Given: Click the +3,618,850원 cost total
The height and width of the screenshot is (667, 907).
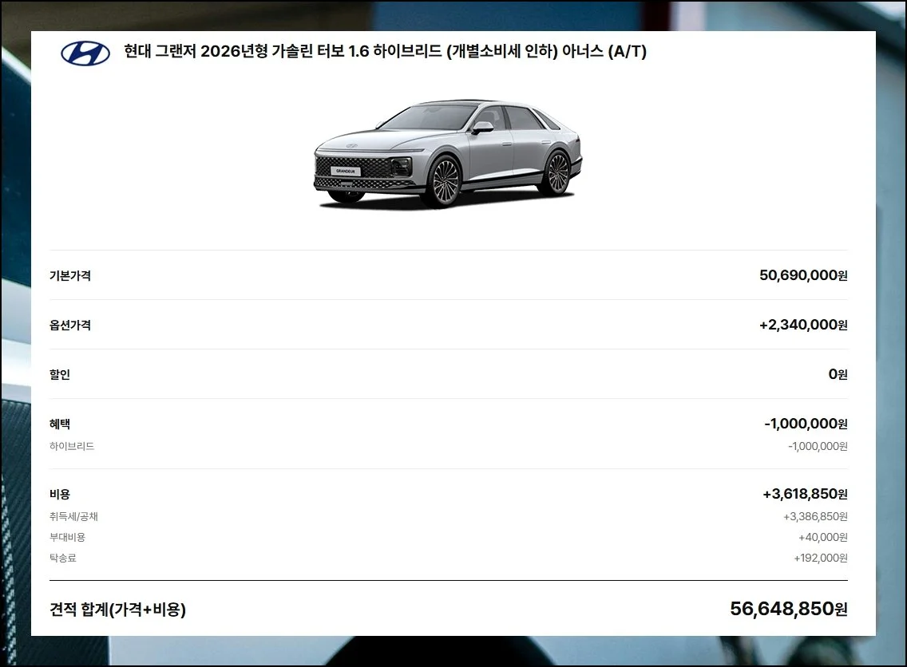Looking at the screenshot, I should 804,495.
